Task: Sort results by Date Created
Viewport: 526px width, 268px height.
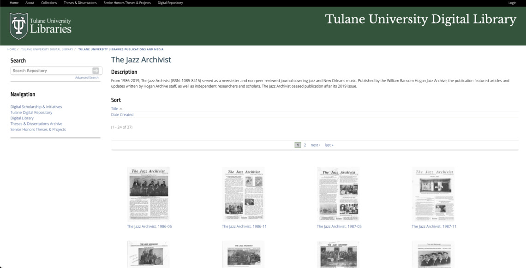Action: point(122,114)
